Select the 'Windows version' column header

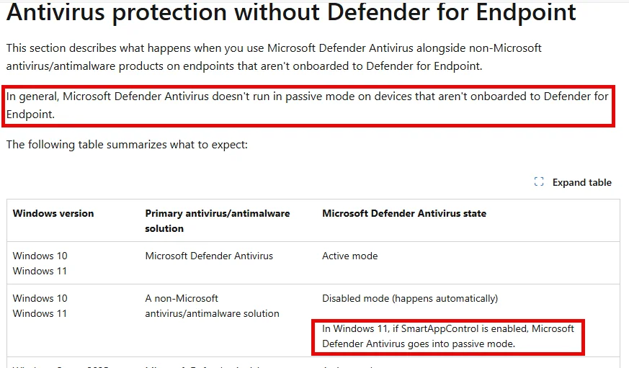53,213
